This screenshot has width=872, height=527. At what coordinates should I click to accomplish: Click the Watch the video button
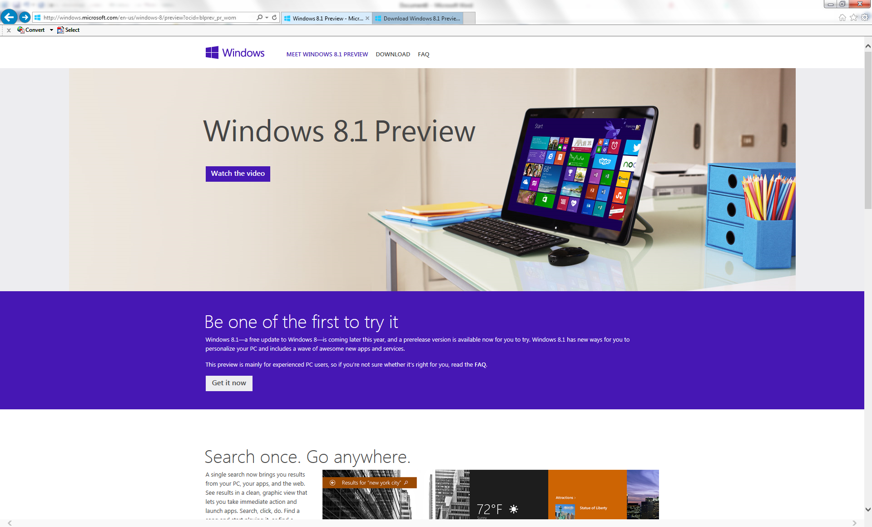click(x=238, y=173)
